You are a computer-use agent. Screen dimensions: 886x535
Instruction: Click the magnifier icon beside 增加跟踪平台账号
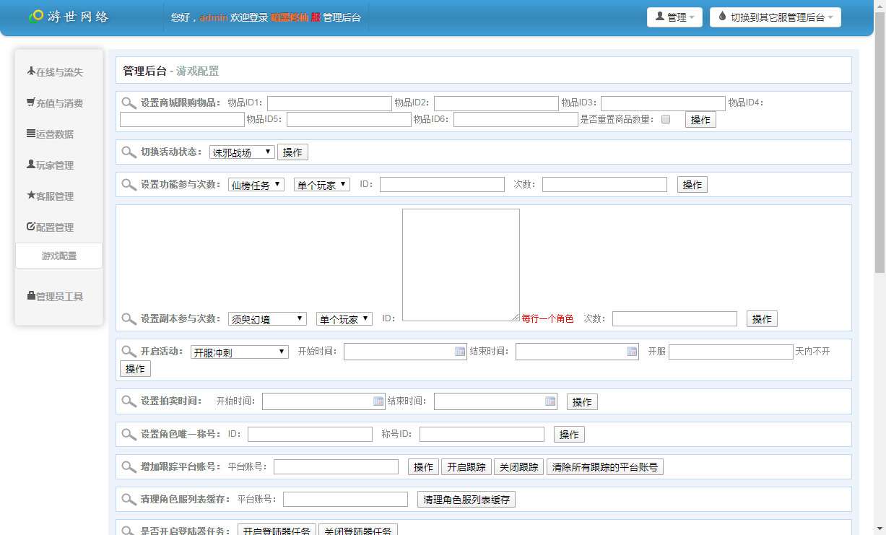129,467
